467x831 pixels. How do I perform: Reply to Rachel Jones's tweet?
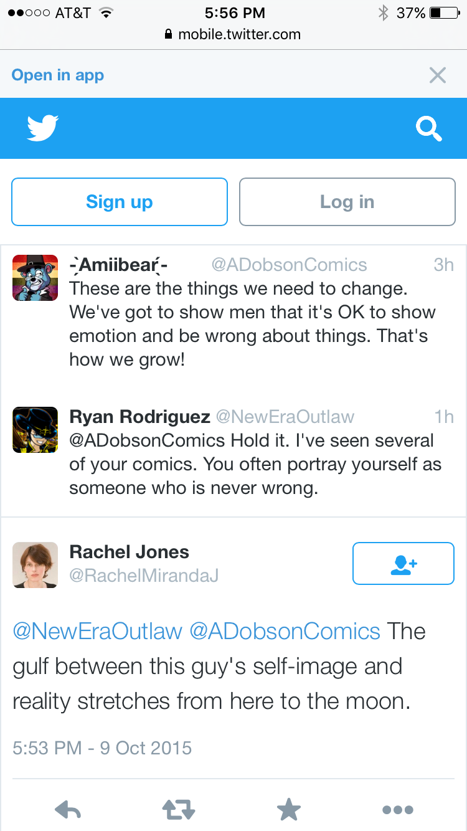(x=68, y=810)
